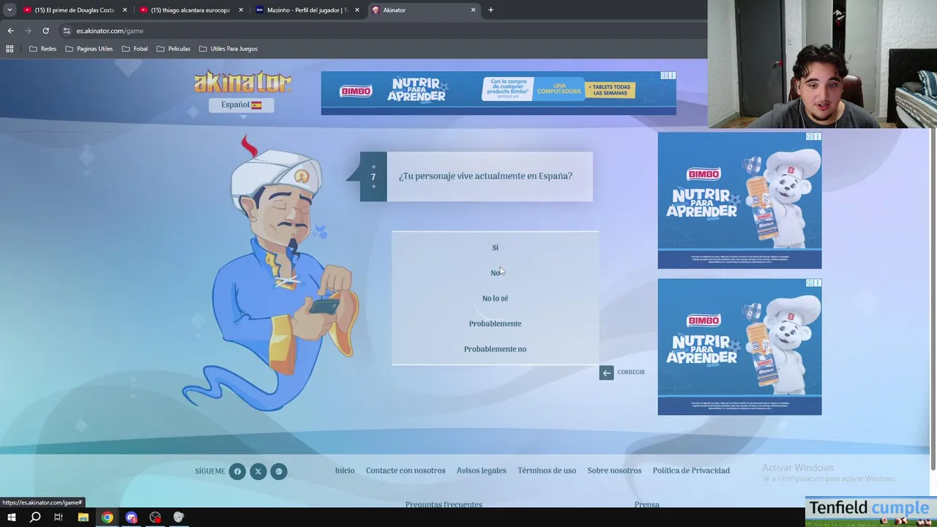Click the browser forward arrow

[28, 31]
